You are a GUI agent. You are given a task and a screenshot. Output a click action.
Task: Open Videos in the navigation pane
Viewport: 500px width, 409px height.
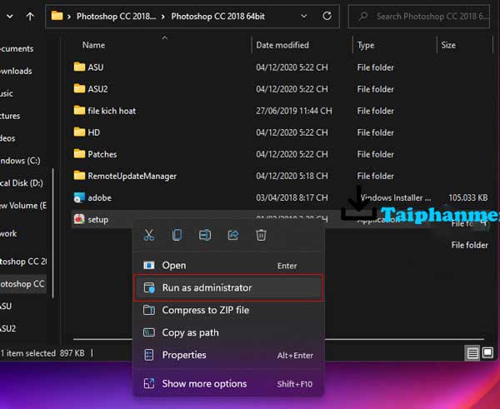click(7, 138)
